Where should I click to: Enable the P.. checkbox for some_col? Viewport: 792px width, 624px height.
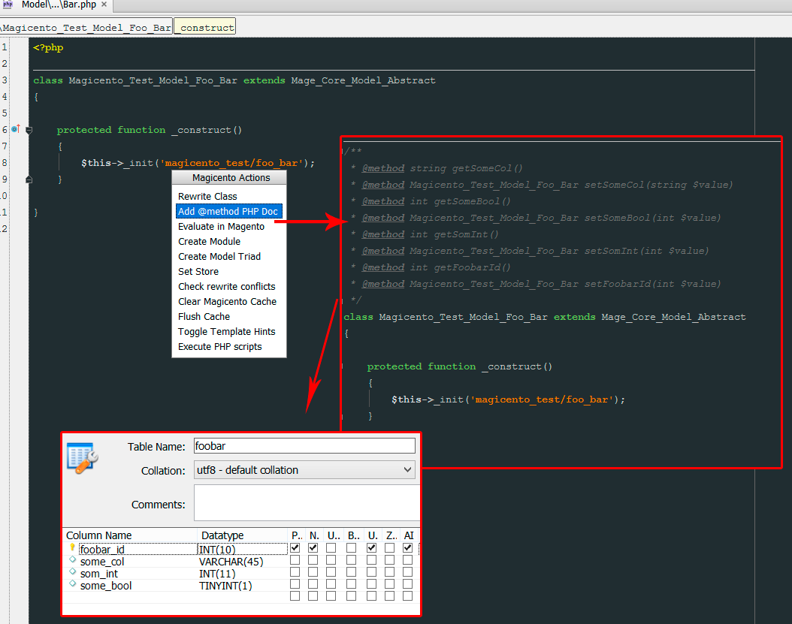[x=295, y=560]
